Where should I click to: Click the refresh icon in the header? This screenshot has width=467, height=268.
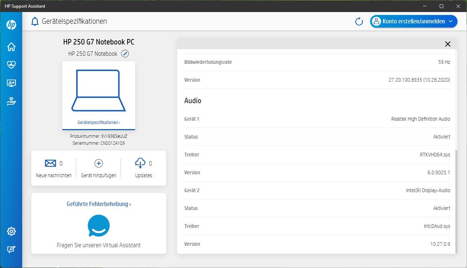[x=359, y=22]
